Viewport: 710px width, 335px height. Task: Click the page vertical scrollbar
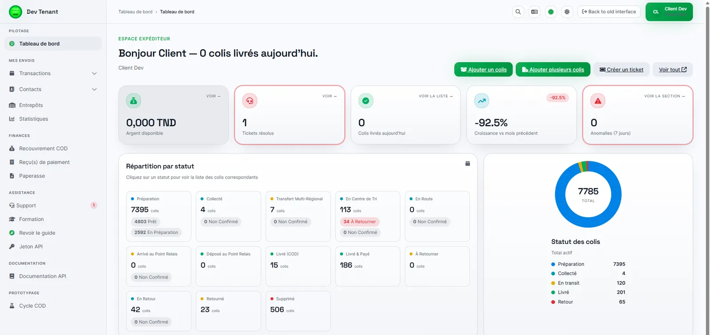[x=707, y=167]
